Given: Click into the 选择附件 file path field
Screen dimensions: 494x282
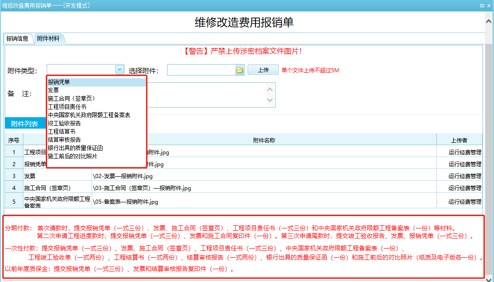Looking at the screenshot, I should 201,70.
